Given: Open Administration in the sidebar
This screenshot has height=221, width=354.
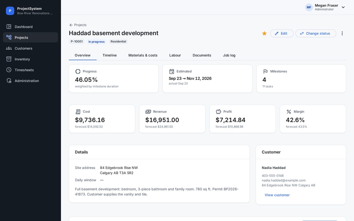Looking at the screenshot, I should [30, 81].
